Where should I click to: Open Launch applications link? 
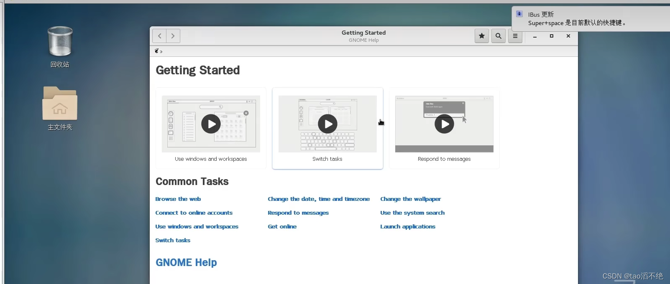pyautogui.click(x=408, y=227)
